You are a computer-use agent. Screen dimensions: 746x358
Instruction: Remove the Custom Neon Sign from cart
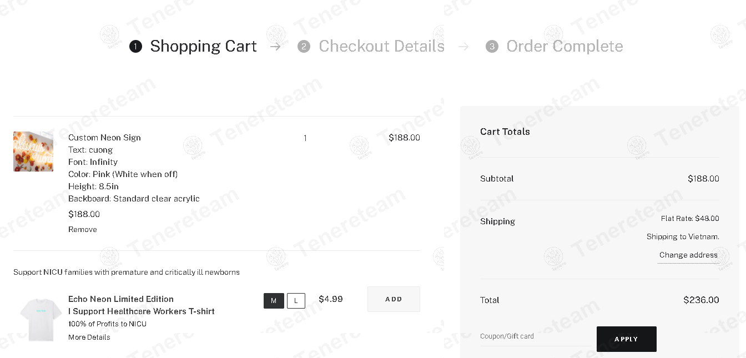click(x=83, y=229)
